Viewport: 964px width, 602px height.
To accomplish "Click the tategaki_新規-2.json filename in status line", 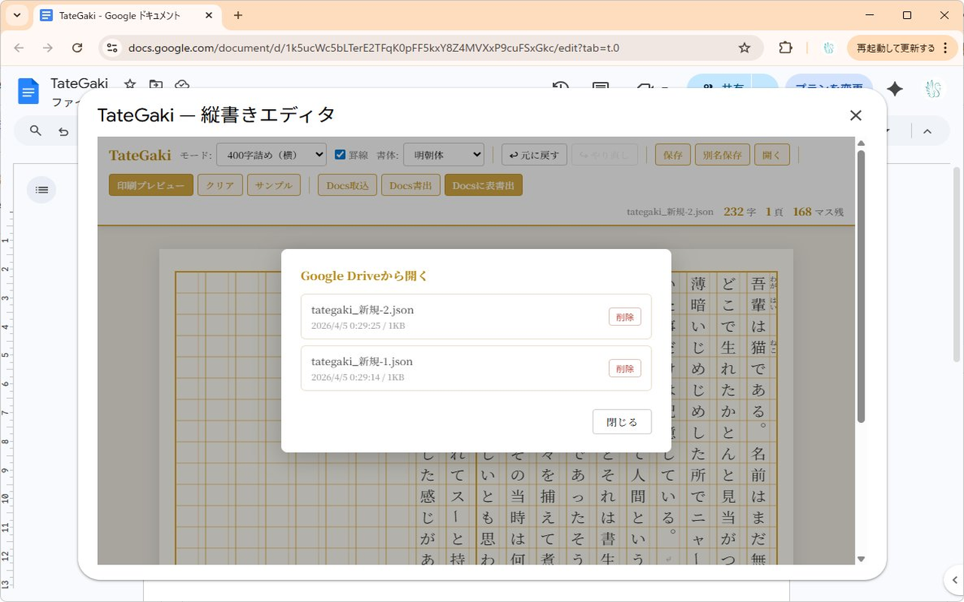I will 670,211.
